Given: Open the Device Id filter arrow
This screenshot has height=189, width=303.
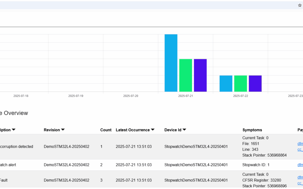Looking at the screenshot, I should coord(184,130).
